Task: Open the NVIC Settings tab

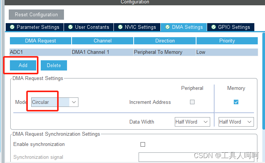Action: tap(137, 27)
